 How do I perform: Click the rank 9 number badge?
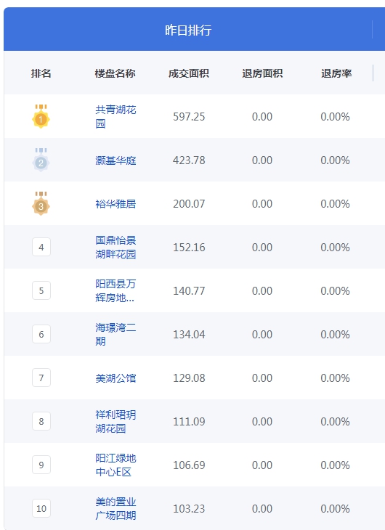coord(41,465)
